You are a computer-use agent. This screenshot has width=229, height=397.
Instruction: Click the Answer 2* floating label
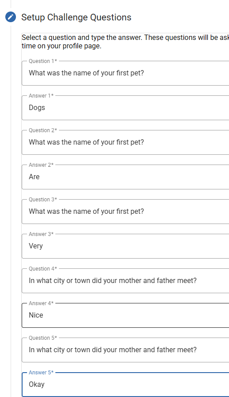(x=41, y=165)
